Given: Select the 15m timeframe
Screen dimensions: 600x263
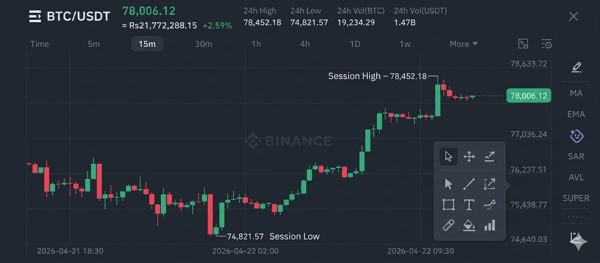Looking at the screenshot, I should 147,44.
